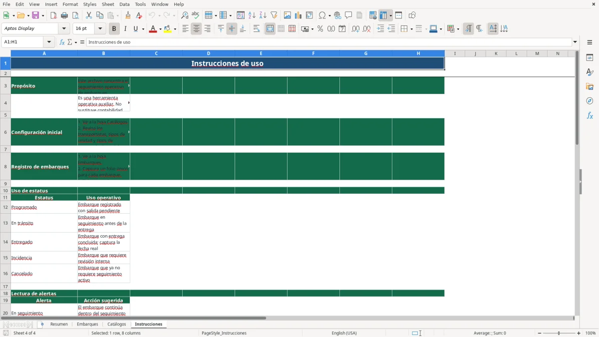Viewport: 599px width, 337px height.
Task: Increase the cell indent
Action: pos(380,29)
